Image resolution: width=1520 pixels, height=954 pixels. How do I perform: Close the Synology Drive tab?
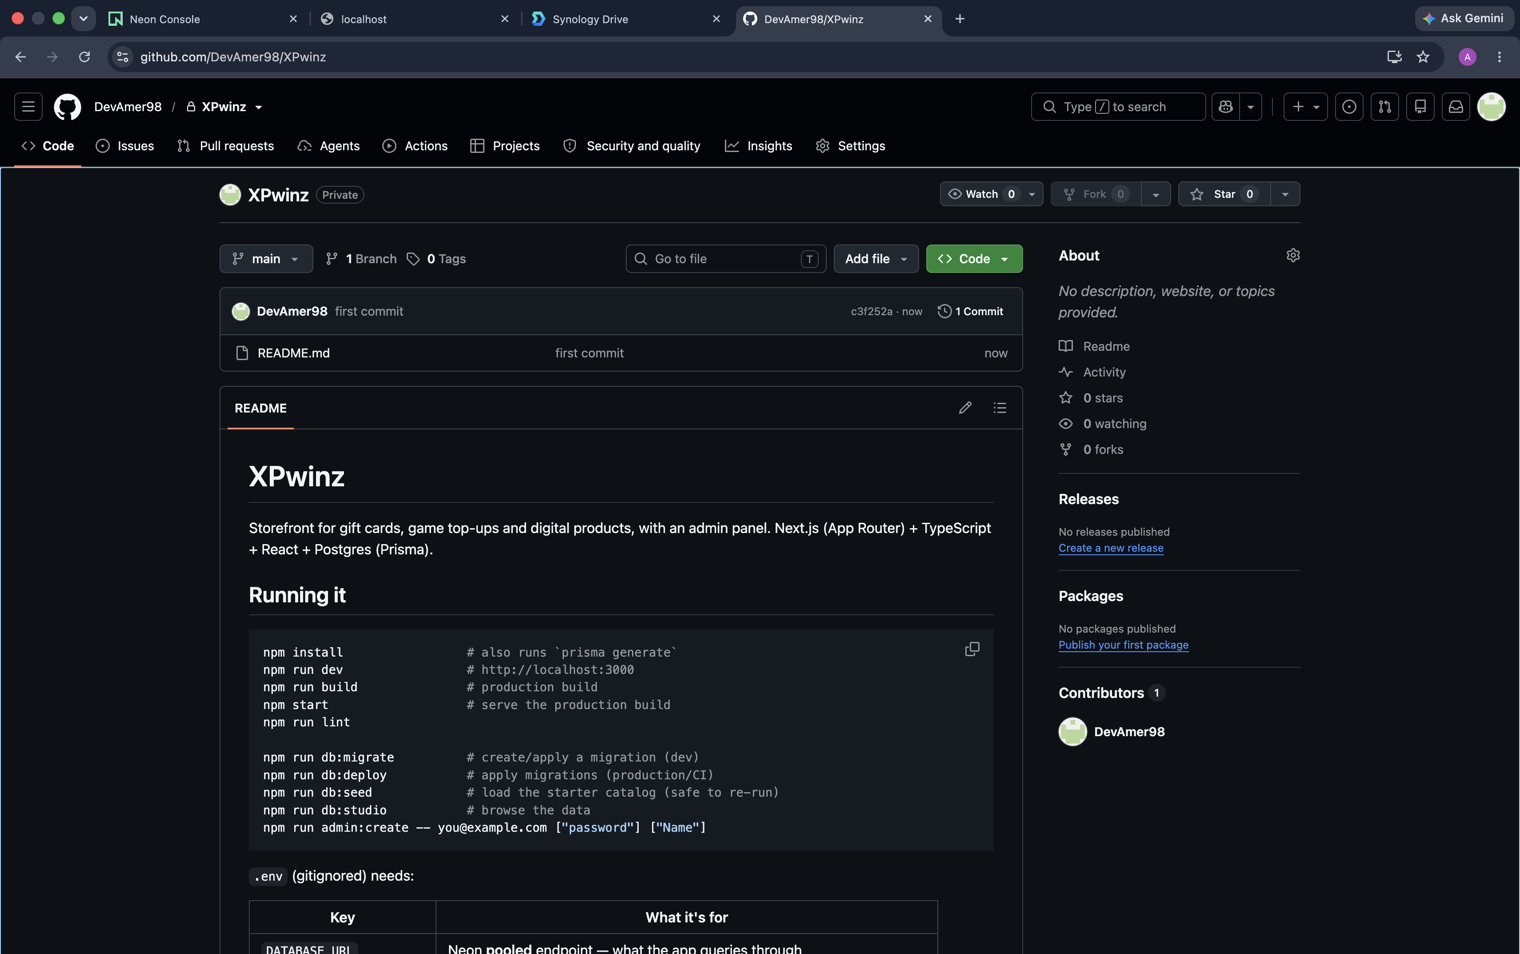(x=716, y=19)
